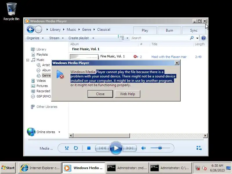The height and width of the screenshot is (174, 232).
Task: Dismiss dialog using its X button
Action: 177,63
